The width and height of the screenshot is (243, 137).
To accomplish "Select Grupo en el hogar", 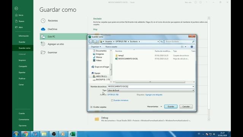I will (100, 67).
